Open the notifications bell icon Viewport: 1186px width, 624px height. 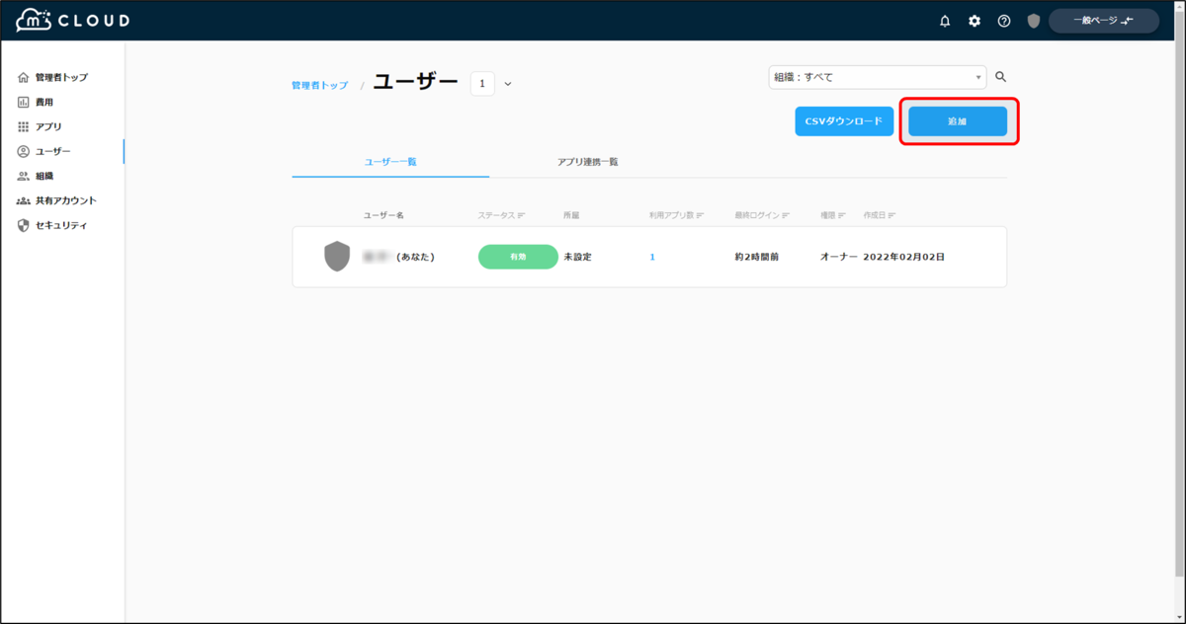[x=945, y=21]
